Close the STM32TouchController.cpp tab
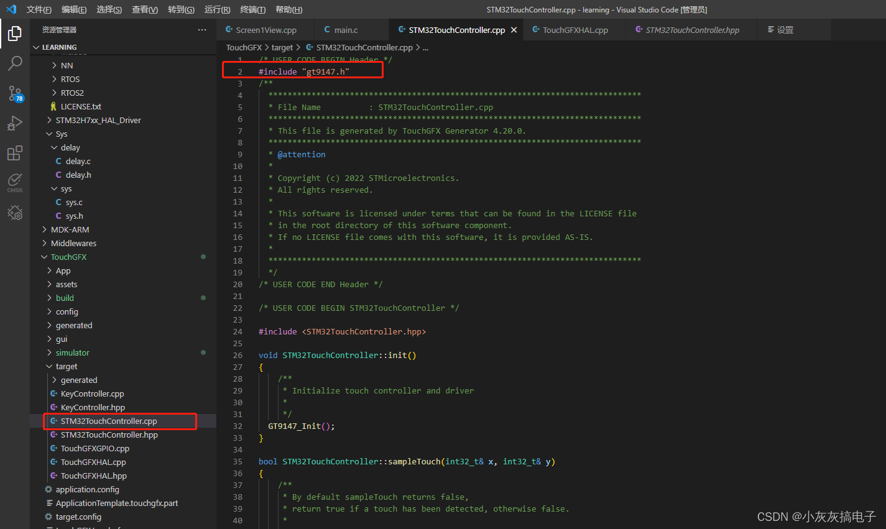886x529 pixels. tap(514, 30)
